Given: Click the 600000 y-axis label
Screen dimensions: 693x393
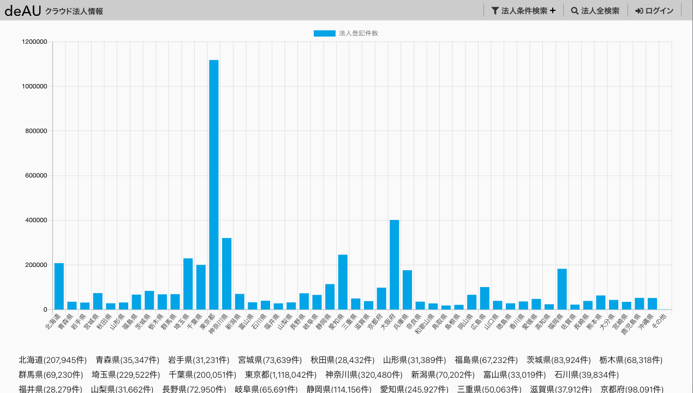Looking at the screenshot, I should click(x=36, y=176).
